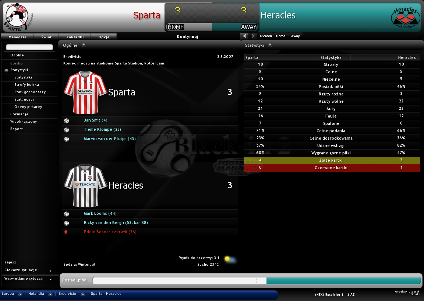This screenshot has height=301, width=424.
Task: Click goal ball icon beside Mark Looms
Action: 67,214
